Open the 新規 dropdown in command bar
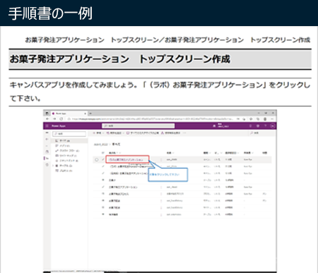The image size is (318, 273). coord(98,133)
